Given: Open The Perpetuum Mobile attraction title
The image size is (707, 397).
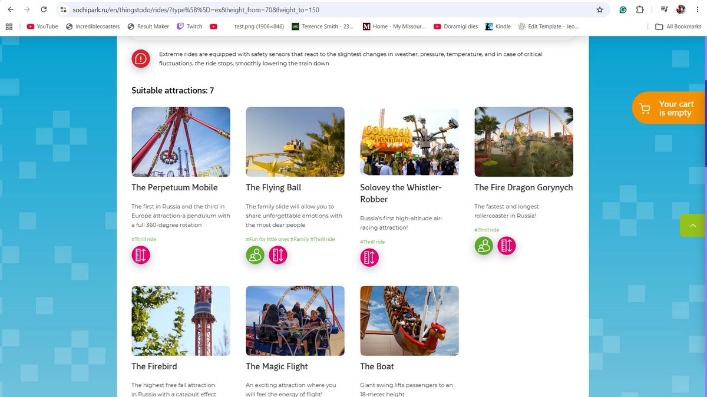Looking at the screenshot, I should click(174, 187).
